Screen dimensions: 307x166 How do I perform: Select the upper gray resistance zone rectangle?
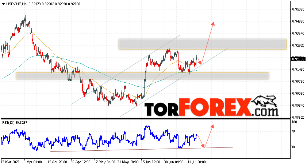click(203, 44)
